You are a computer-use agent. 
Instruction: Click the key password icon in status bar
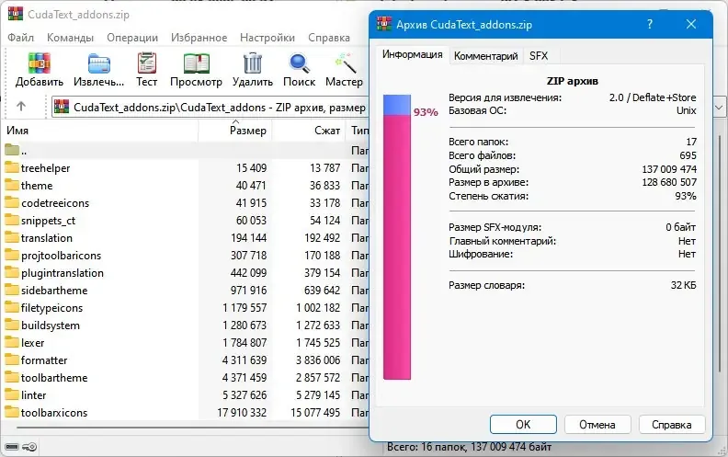point(29,447)
